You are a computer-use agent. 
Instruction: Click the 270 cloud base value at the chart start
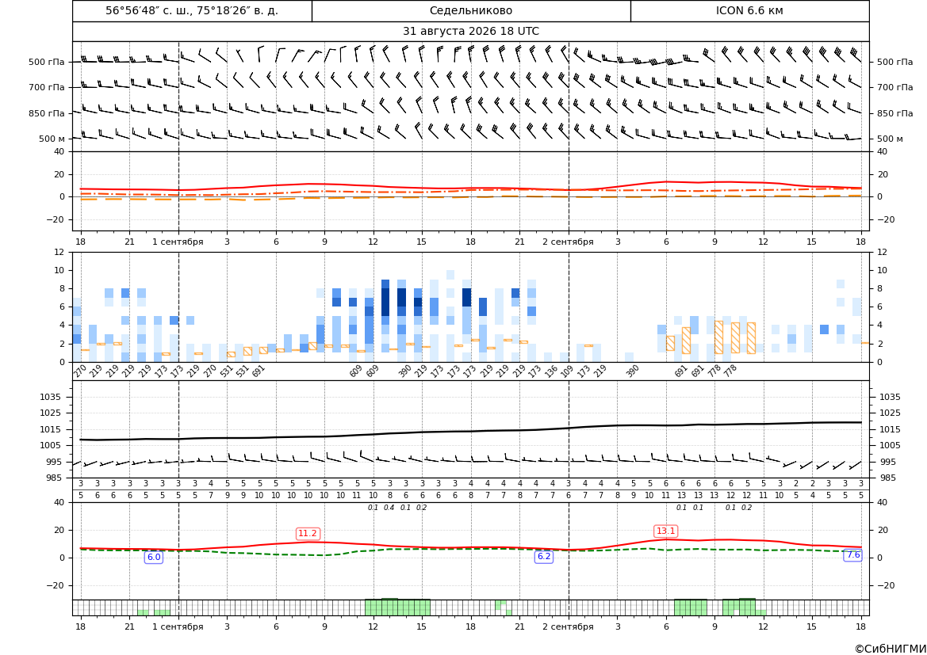coord(80,371)
